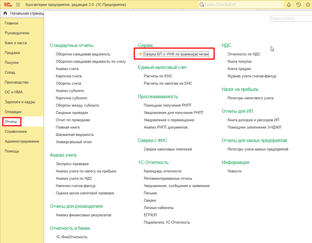Viewport: 312px width, 243px height.
Task: Open Банк и касса section
Action: point(16,43)
